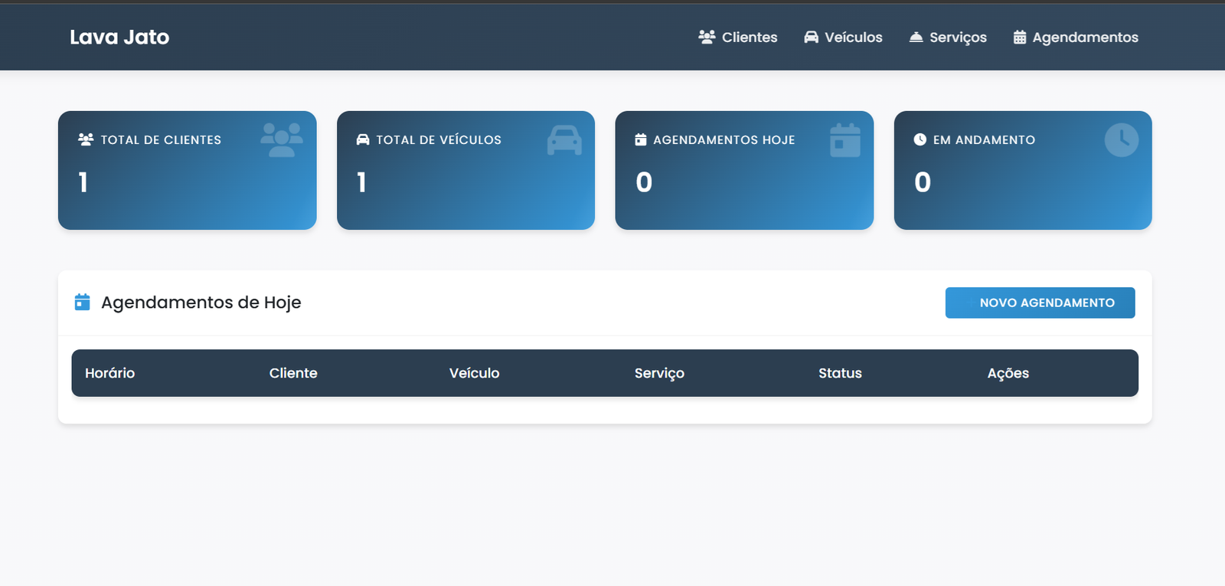The height and width of the screenshot is (586, 1225).
Task: Go to the Veículos page in navbar
Action: pos(843,38)
